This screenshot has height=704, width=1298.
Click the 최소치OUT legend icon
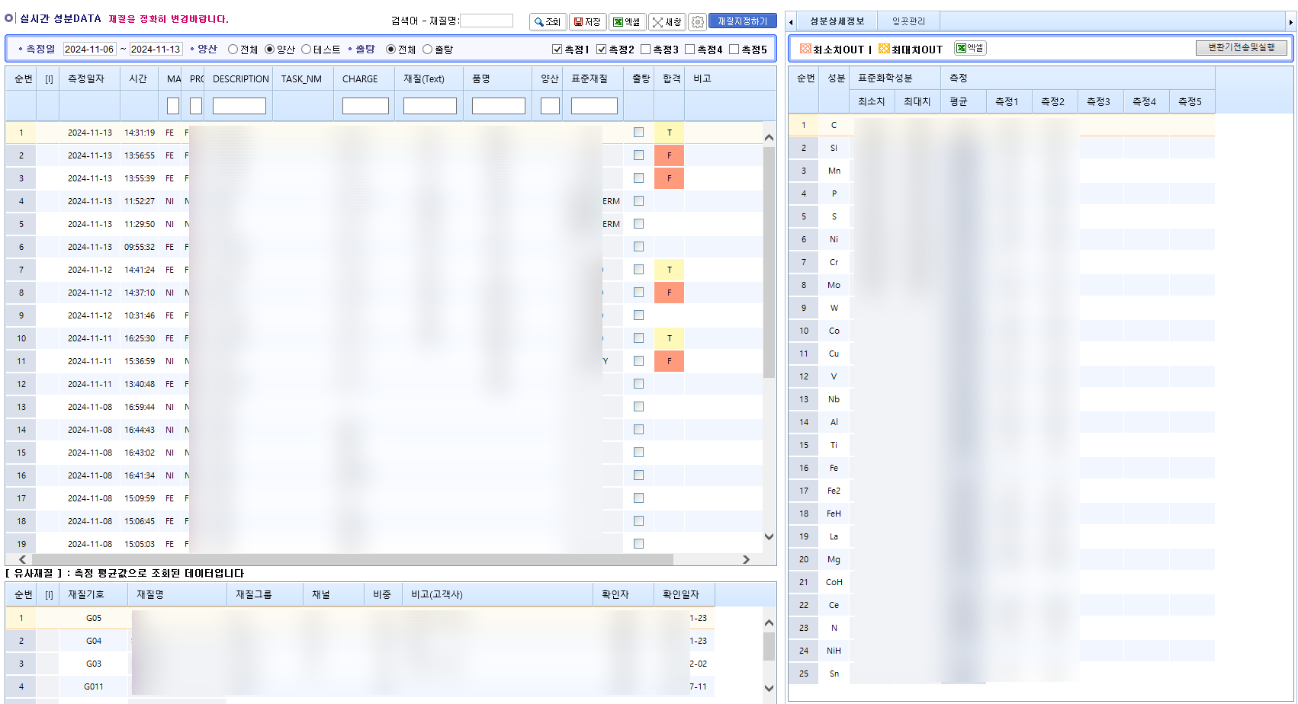[x=805, y=49]
